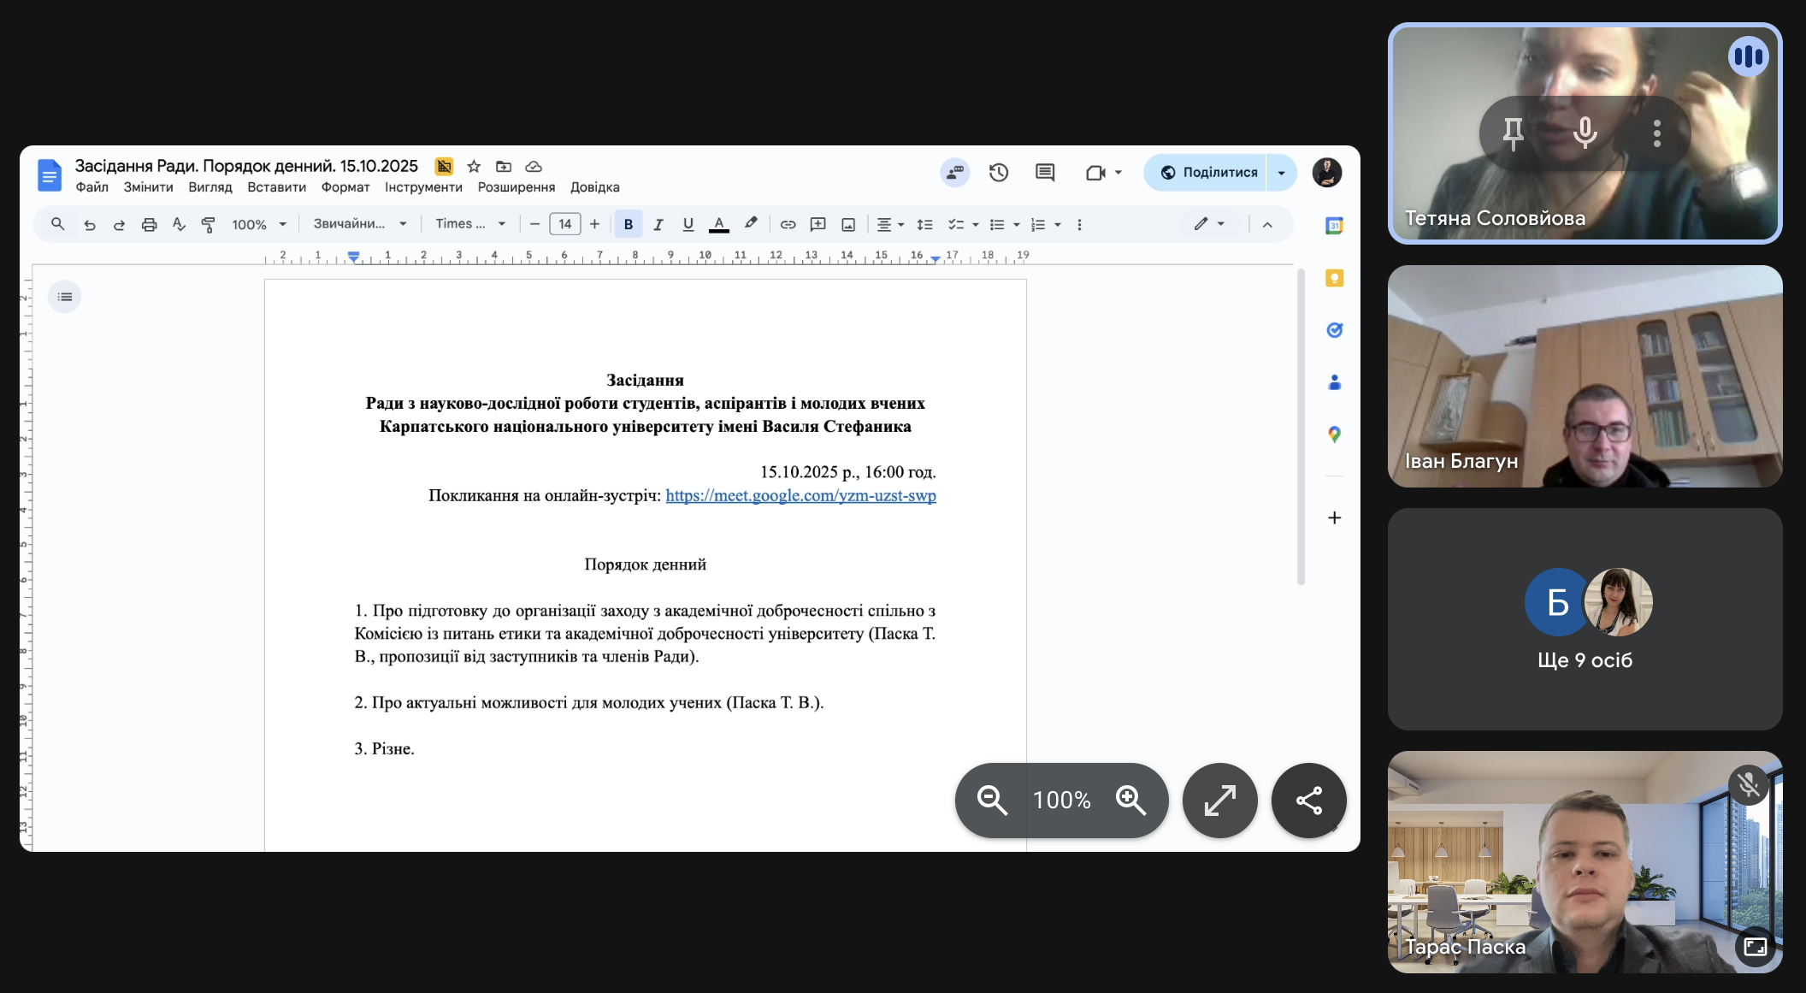Open Google Maps side panel icon
This screenshot has width=1806, height=993.
pos(1334,434)
